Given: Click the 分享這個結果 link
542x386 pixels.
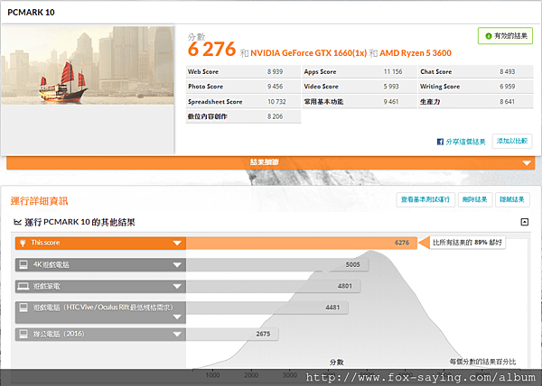Looking at the screenshot, I should coord(465,142).
